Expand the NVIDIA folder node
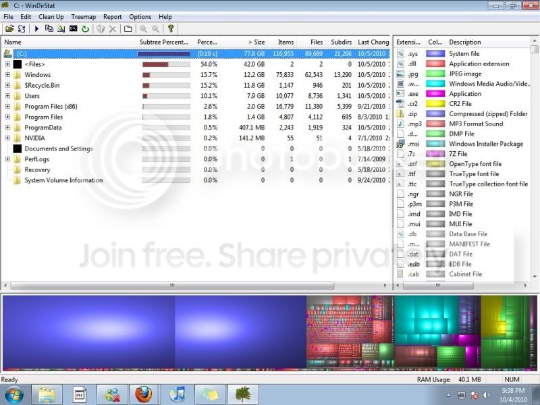This screenshot has width=540, height=405. pos(7,138)
